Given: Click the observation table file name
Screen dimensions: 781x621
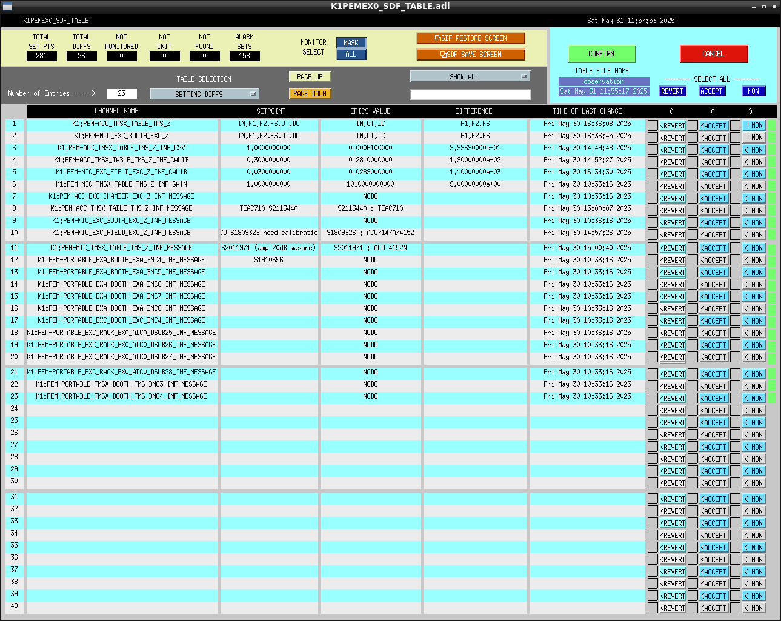Looking at the screenshot, I should click(603, 81).
